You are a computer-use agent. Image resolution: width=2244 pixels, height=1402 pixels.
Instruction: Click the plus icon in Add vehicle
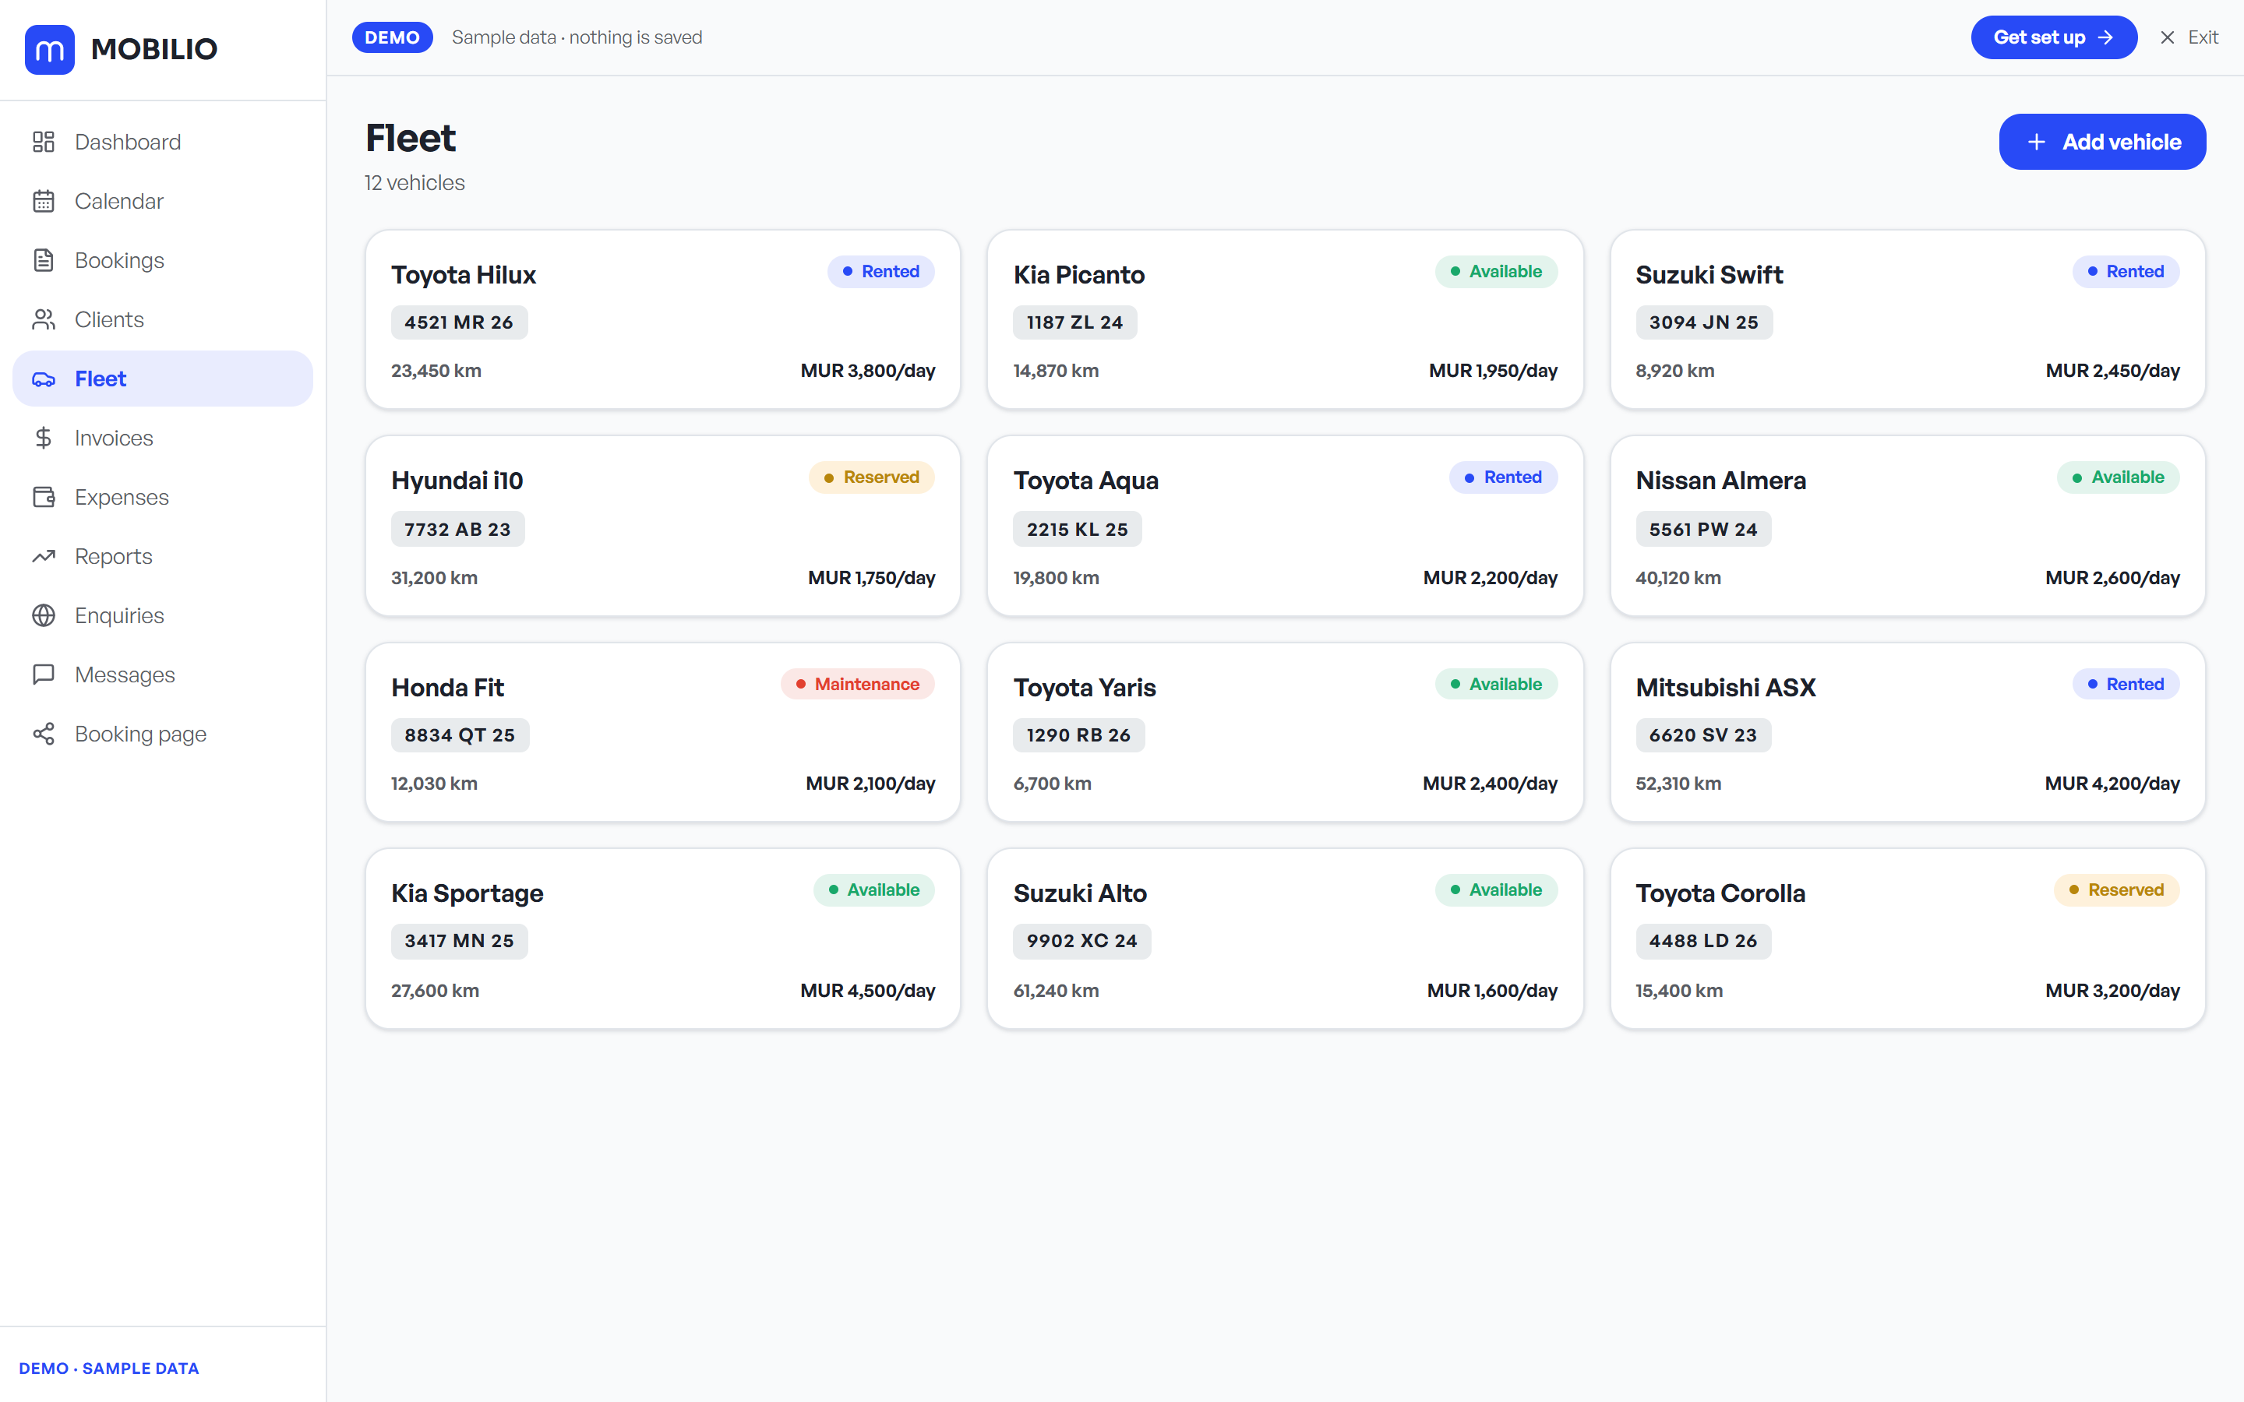click(x=2036, y=142)
